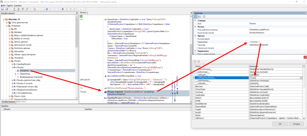Click the Алгоритм node icon in tree
307x136 pixels.
point(18,71)
